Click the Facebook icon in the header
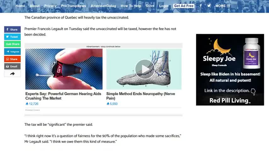This screenshot has width=269, height=151. (201, 6)
